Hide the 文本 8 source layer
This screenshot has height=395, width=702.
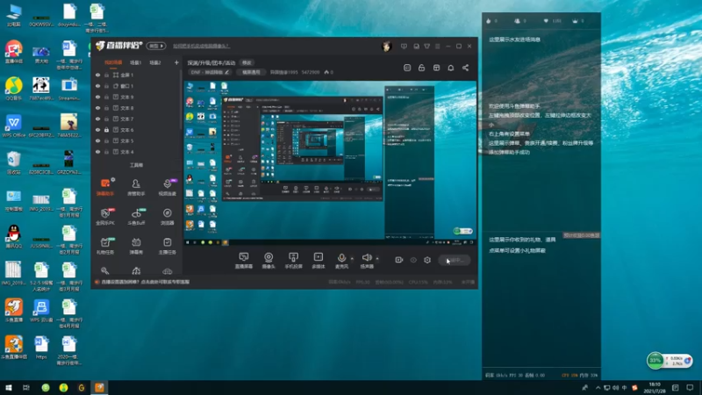click(x=97, y=108)
